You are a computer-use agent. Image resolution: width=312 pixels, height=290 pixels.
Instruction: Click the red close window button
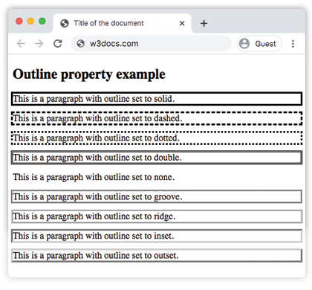[19, 21]
